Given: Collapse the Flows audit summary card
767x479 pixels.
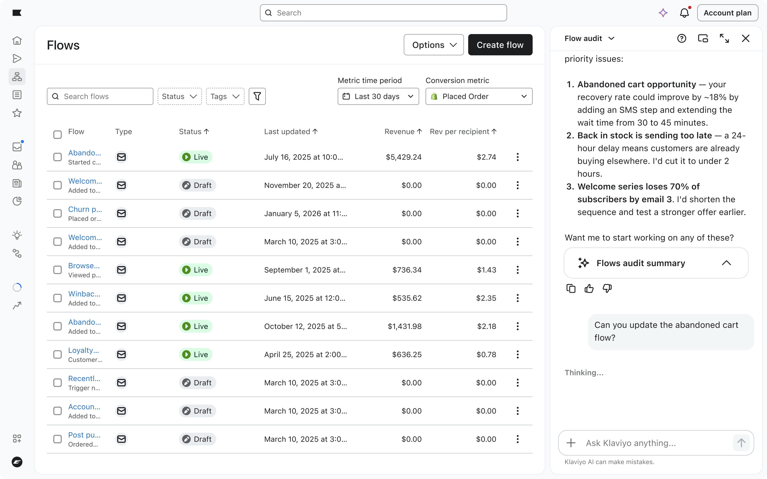Looking at the screenshot, I should (x=726, y=263).
